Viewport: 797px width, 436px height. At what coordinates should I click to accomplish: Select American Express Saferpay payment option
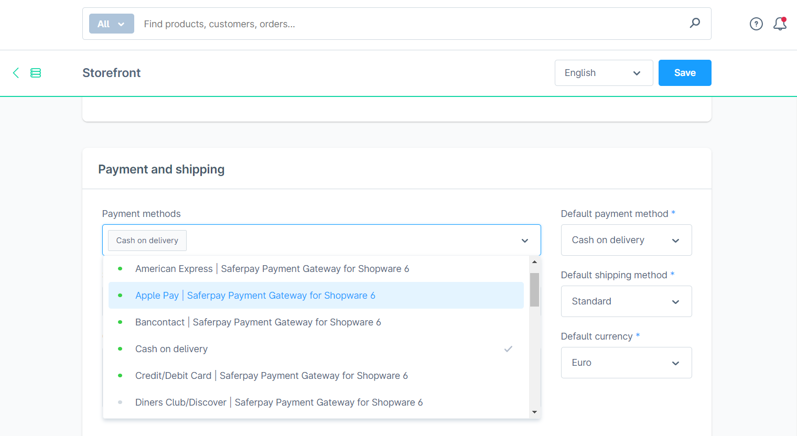coord(272,269)
